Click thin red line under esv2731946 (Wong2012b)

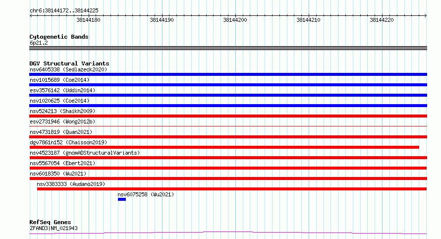click(x=228, y=126)
